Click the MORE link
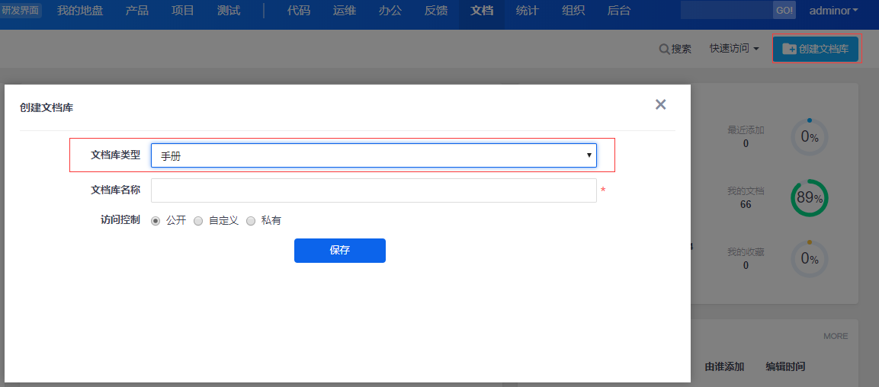Viewport: 879px width, 387px height. pos(836,336)
